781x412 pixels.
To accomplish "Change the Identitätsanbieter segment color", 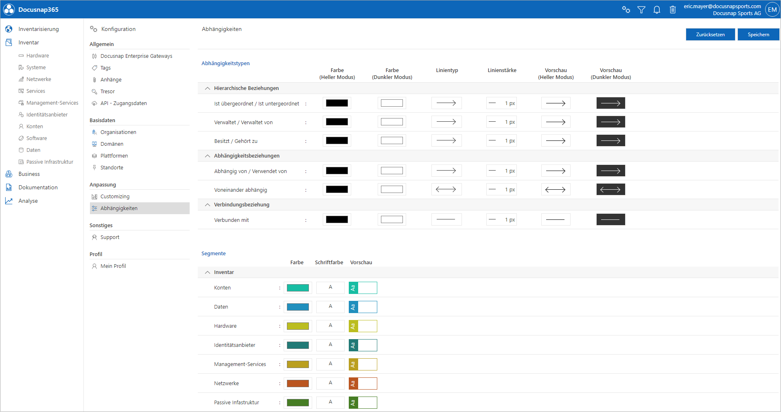I will pyautogui.click(x=298, y=345).
